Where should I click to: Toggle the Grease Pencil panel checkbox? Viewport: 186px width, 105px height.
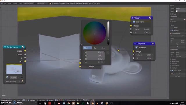[172, 71]
